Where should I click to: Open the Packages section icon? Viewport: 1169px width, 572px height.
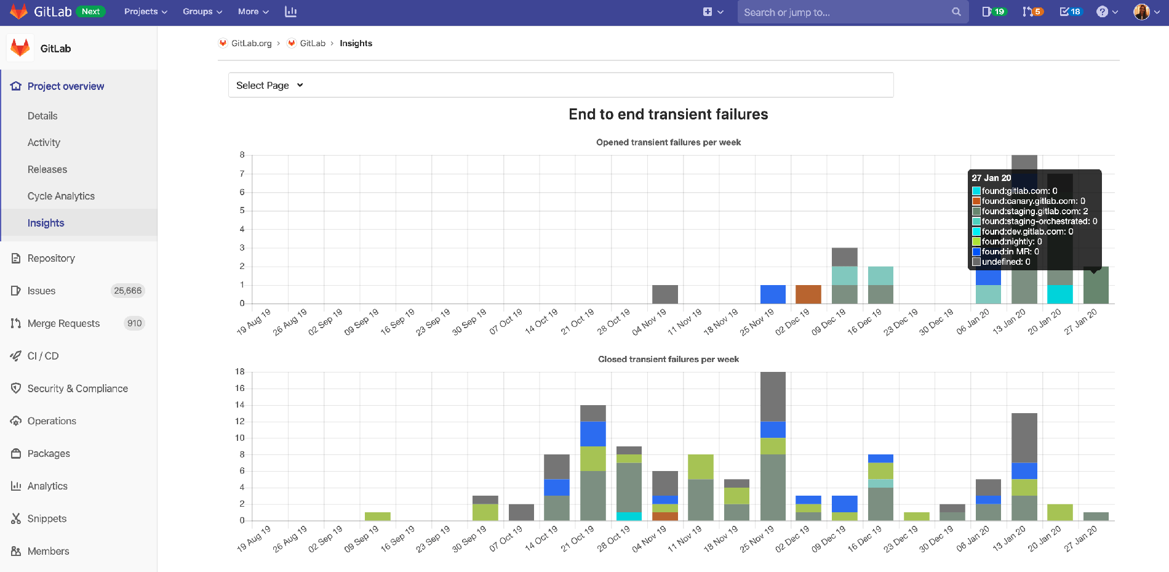(x=15, y=453)
